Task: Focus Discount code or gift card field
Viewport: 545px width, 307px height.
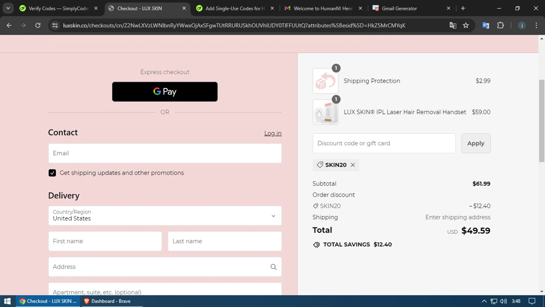Action: tap(384, 143)
